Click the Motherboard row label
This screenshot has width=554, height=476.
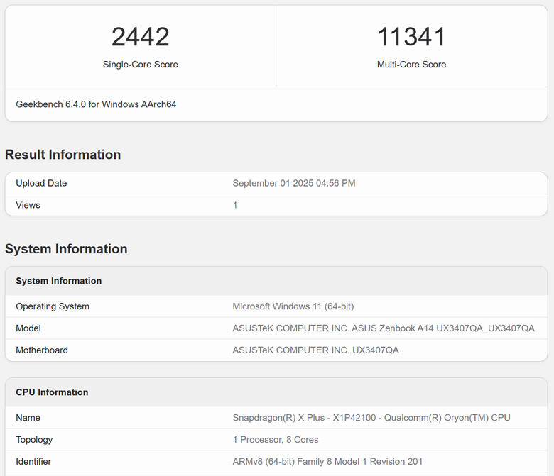coord(42,350)
